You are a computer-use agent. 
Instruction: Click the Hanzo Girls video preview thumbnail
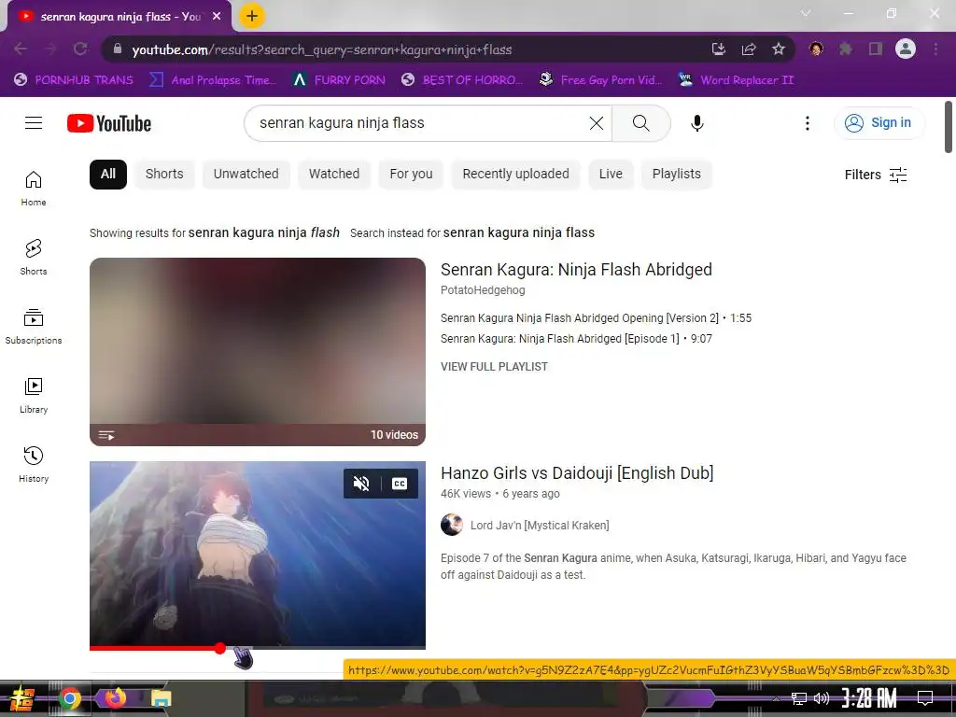[258, 554]
